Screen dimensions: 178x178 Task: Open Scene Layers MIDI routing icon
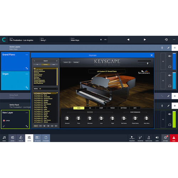(162, 48)
